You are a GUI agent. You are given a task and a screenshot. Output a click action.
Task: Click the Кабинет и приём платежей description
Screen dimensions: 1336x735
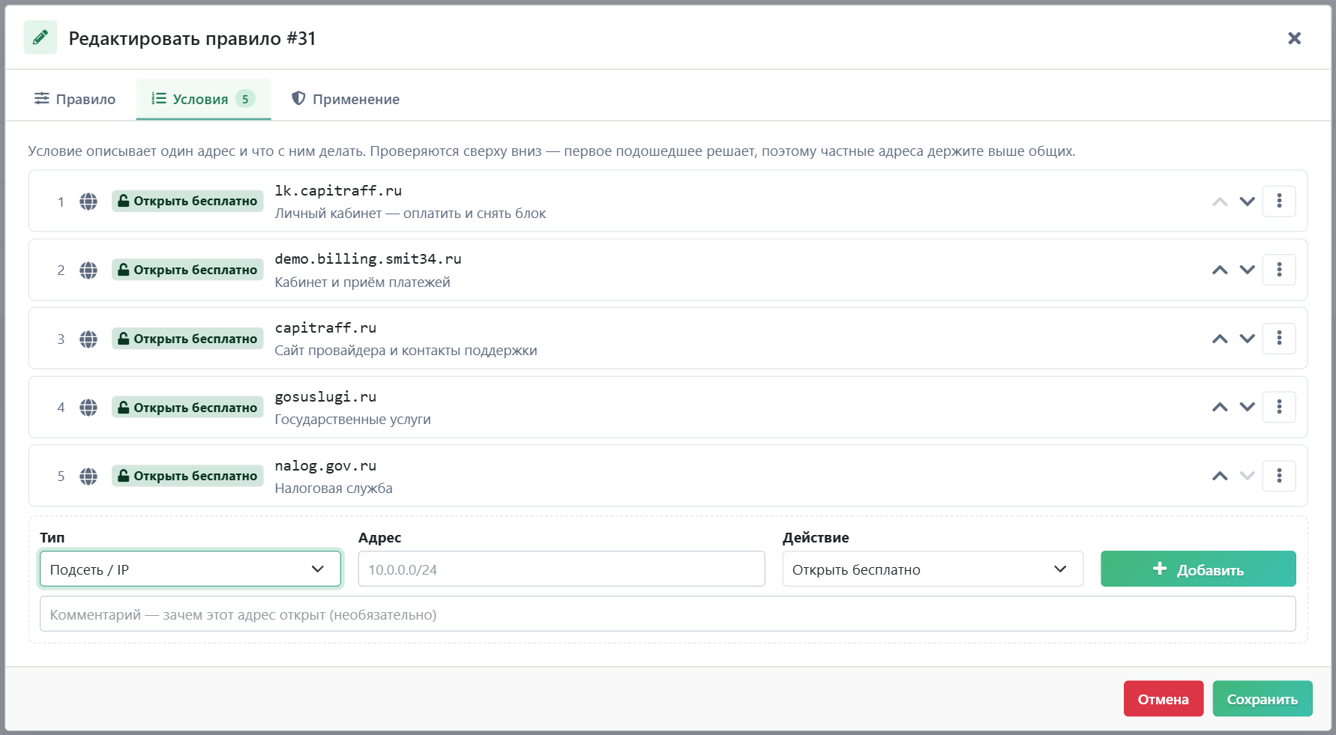(362, 282)
